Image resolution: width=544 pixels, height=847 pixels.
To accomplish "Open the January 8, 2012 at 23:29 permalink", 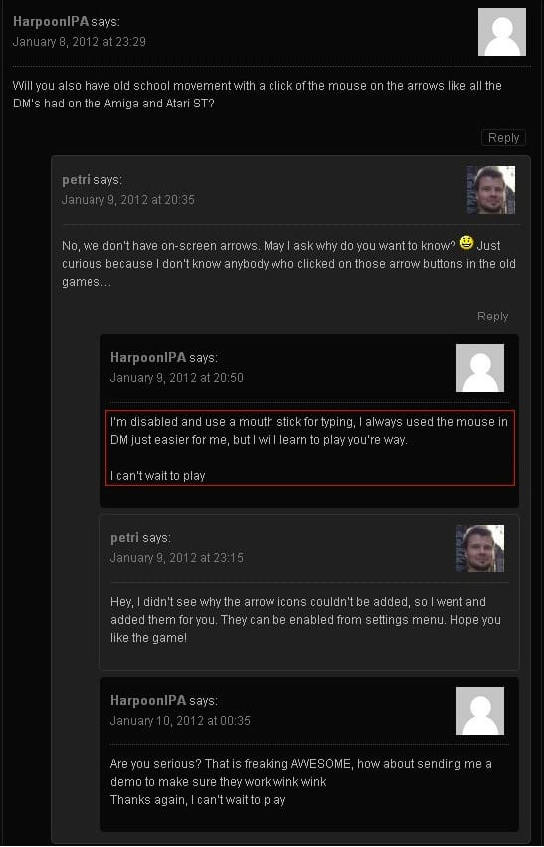I will coord(79,42).
